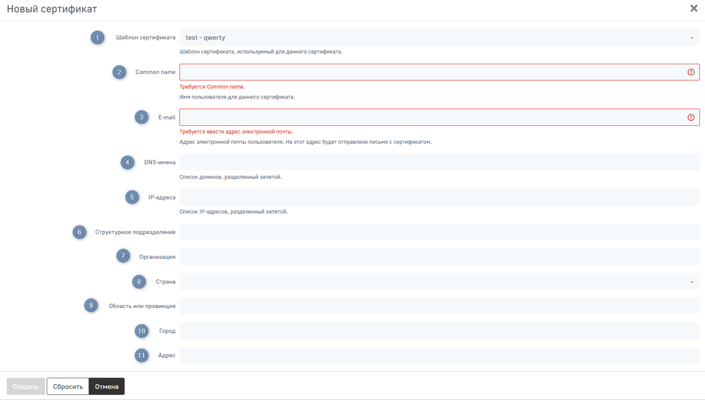Focus the Common name input field
705x400 pixels.
tap(432, 72)
